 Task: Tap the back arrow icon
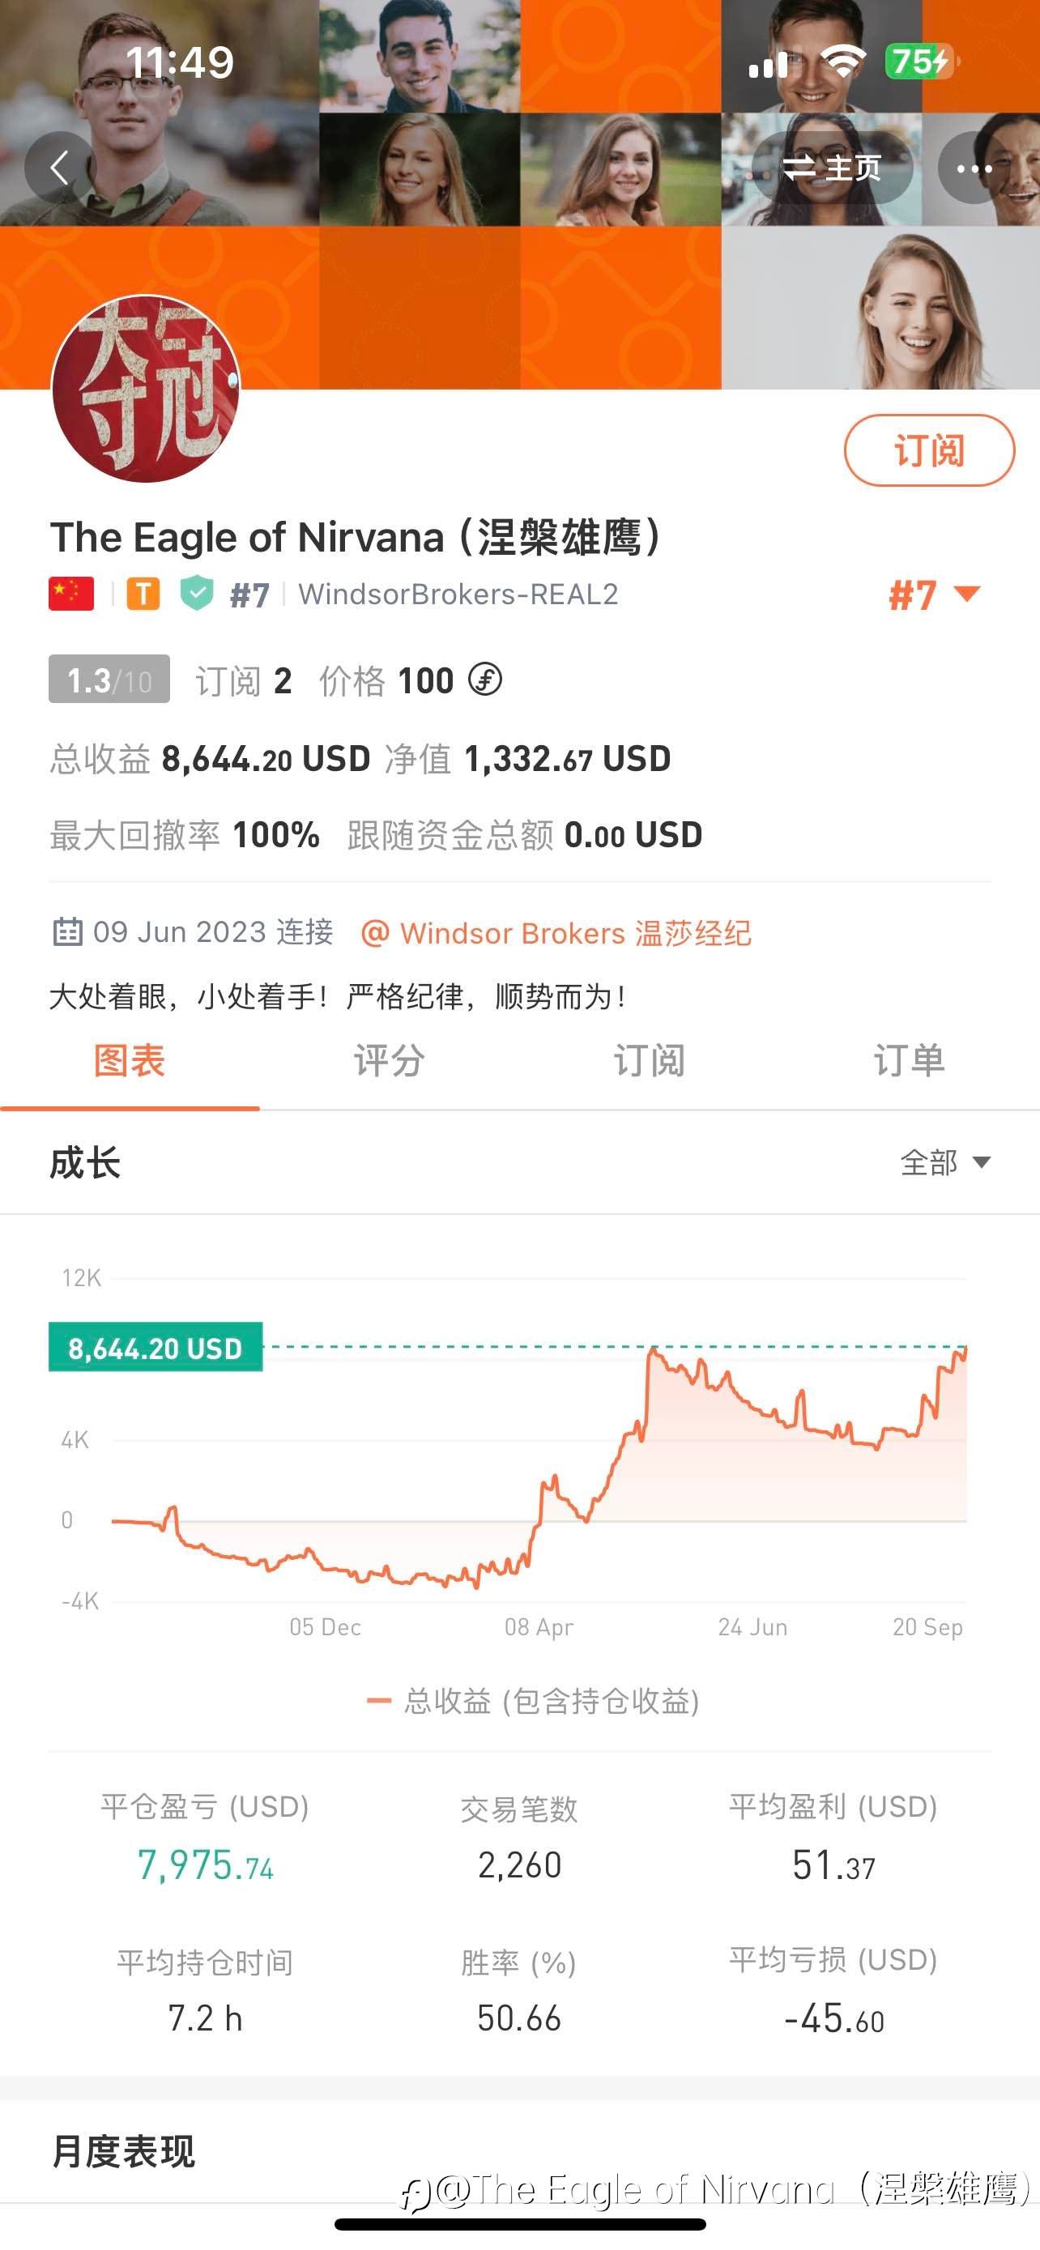point(59,168)
